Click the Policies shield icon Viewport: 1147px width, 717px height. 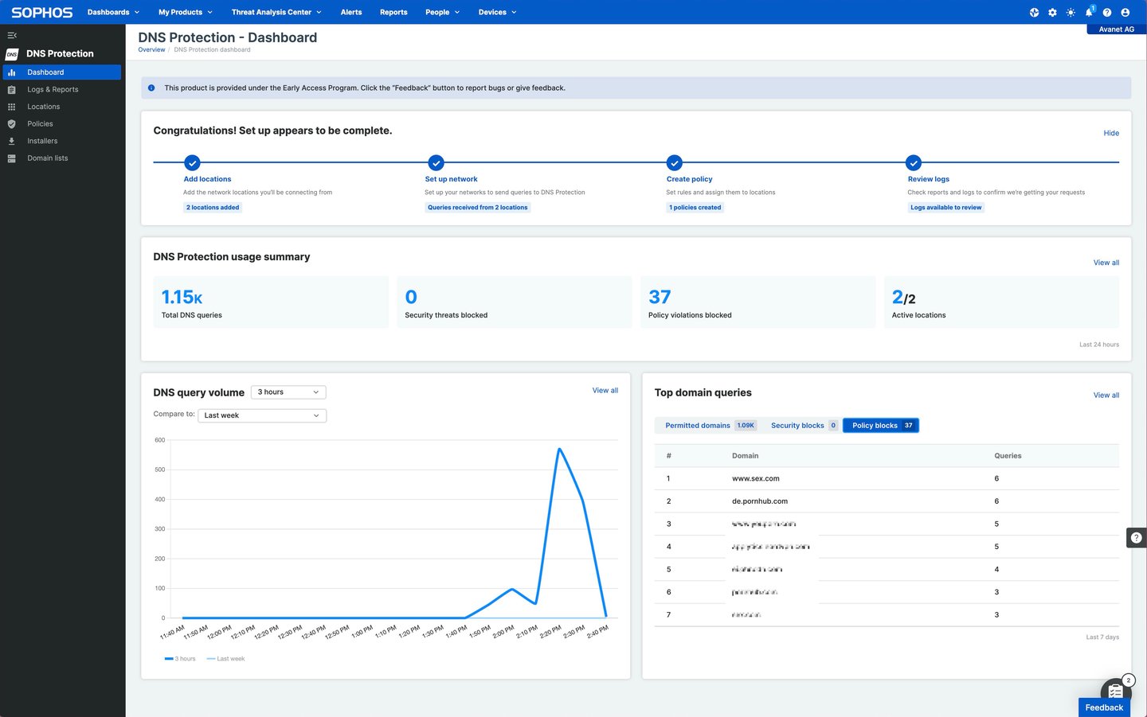point(11,124)
